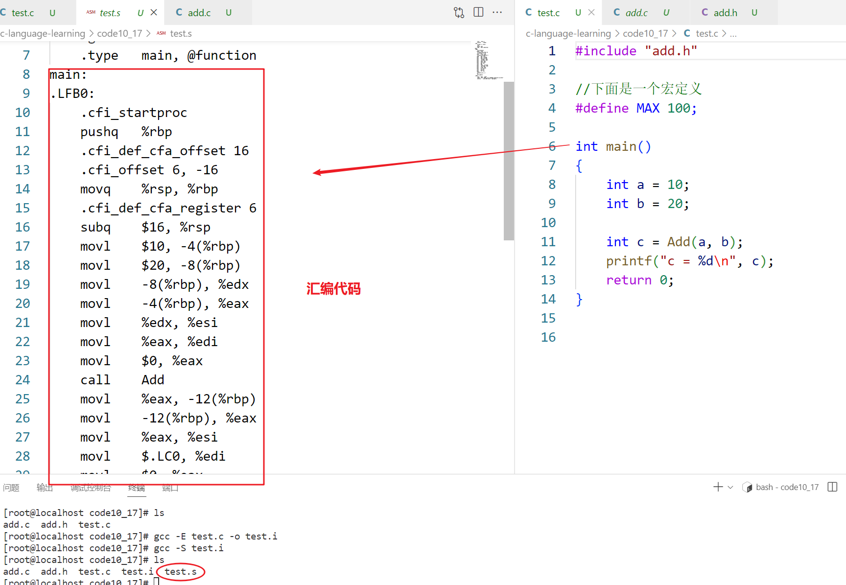Click 'gcc -S test.i' terminal command
The width and height of the screenshot is (846, 585).
click(188, 548)
